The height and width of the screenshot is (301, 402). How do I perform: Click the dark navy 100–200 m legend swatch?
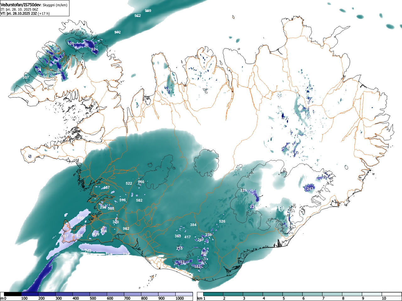click(x=30, y=294)
